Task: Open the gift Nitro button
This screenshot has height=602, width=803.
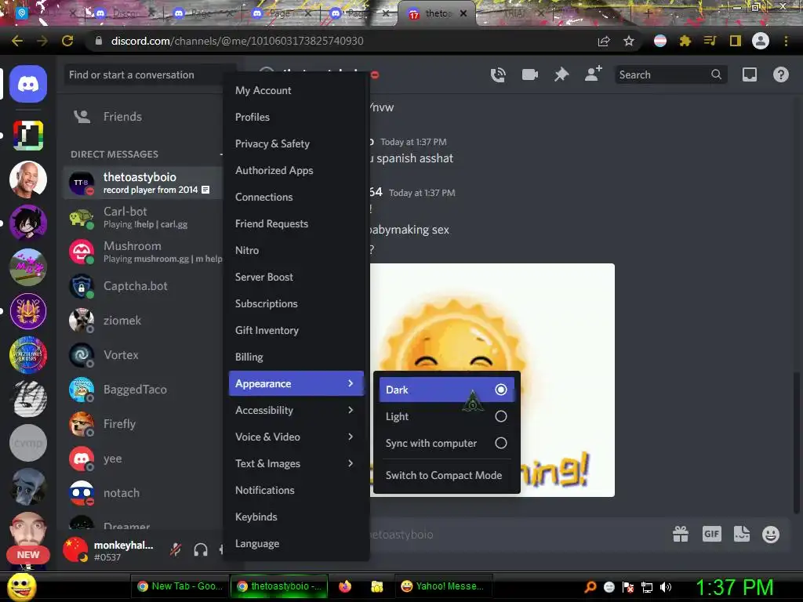Action: (680, 534)
